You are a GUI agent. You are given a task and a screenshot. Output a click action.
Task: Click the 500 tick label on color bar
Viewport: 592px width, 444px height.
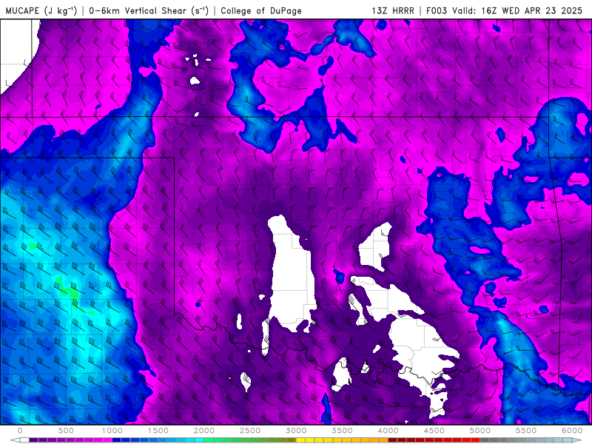(66, 431)
